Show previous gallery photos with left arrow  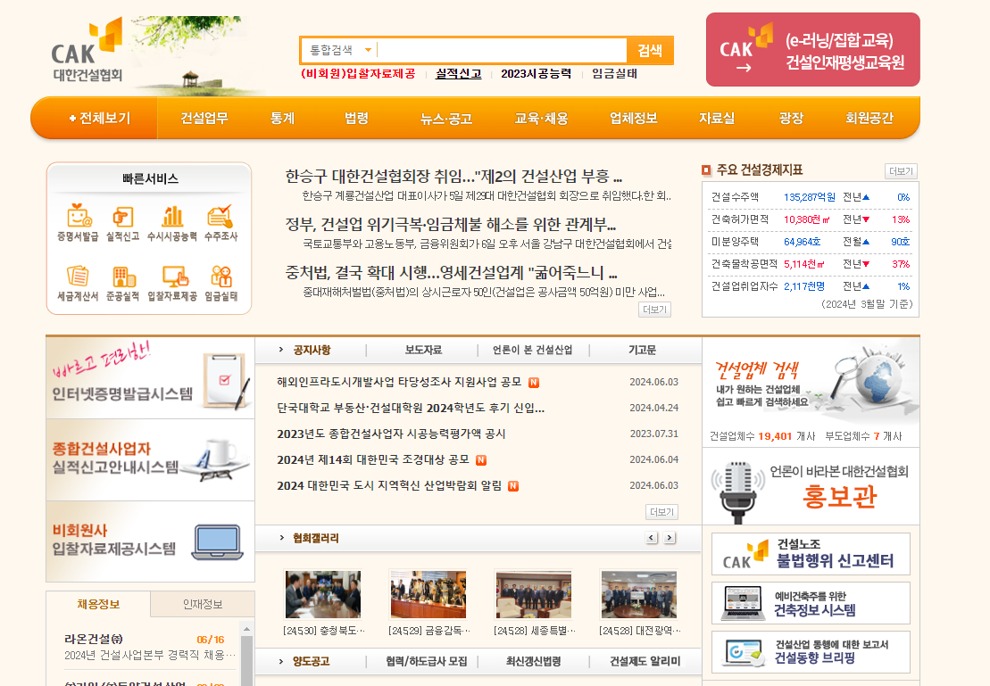pyautogui.click(x=652, y=538)
